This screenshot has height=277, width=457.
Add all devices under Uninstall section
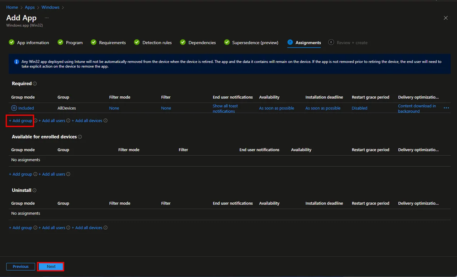click(87, 228)
